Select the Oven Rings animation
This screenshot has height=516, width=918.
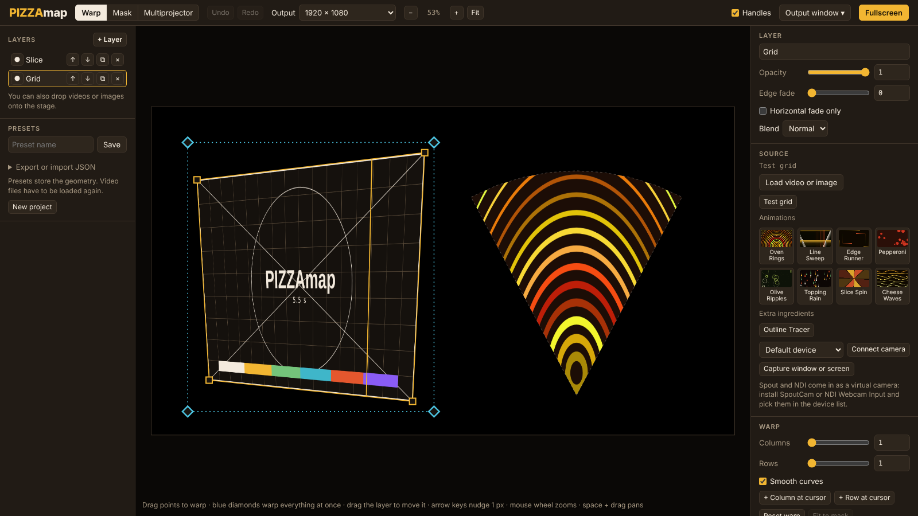776,246
